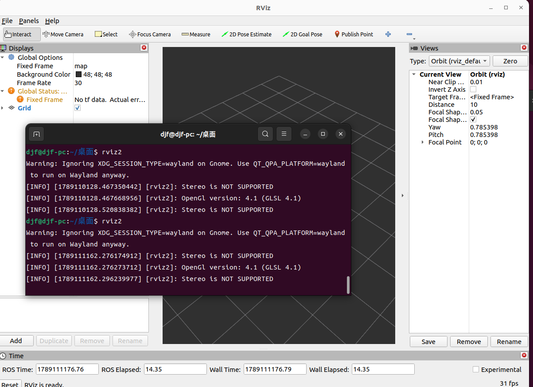The width and height of the screenshot is (533, 387).
Task: Open the terminal hamburger menu
Action: (x=284, y=134)
